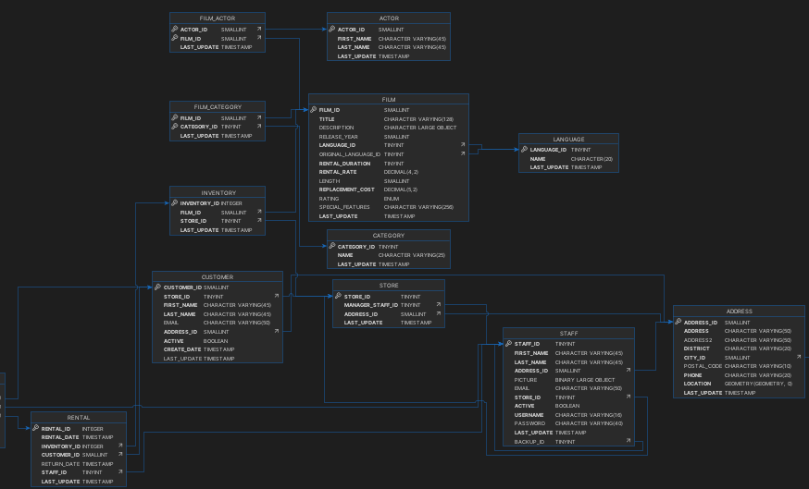Viewport: 809px width, 489px height.
Task: Click the foreign key arrow on STORE's MANAGER_STAFF_ID row
Action: click(x=439, y=305)
